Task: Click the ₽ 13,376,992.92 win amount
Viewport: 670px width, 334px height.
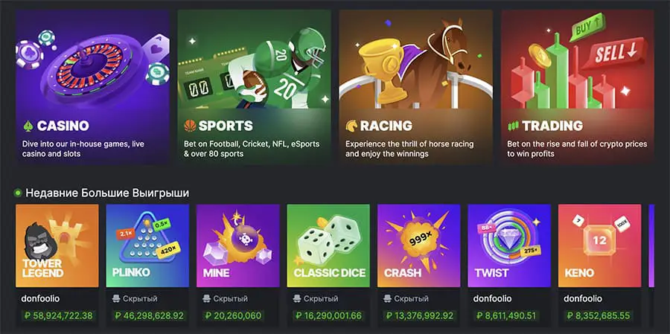Action: point(420,316)
